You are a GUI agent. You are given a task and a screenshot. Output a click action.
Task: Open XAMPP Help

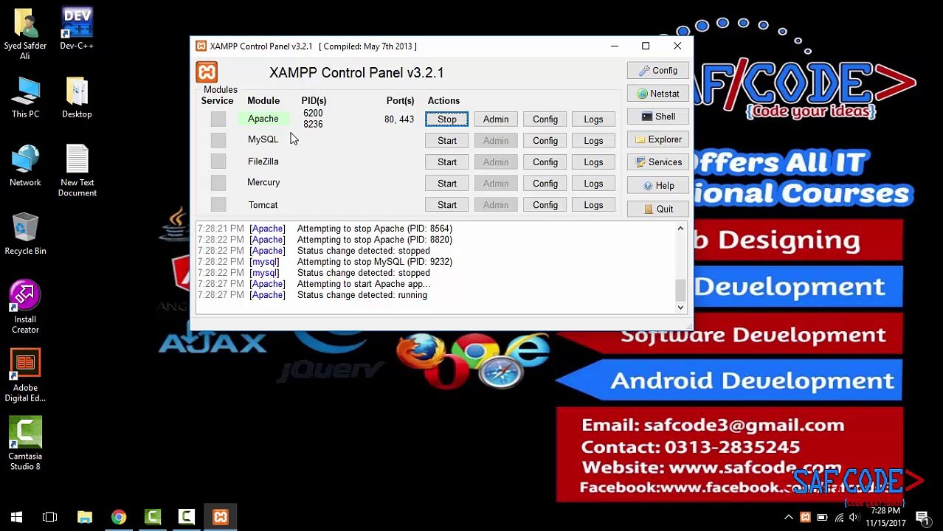click(x=657, y=186)
